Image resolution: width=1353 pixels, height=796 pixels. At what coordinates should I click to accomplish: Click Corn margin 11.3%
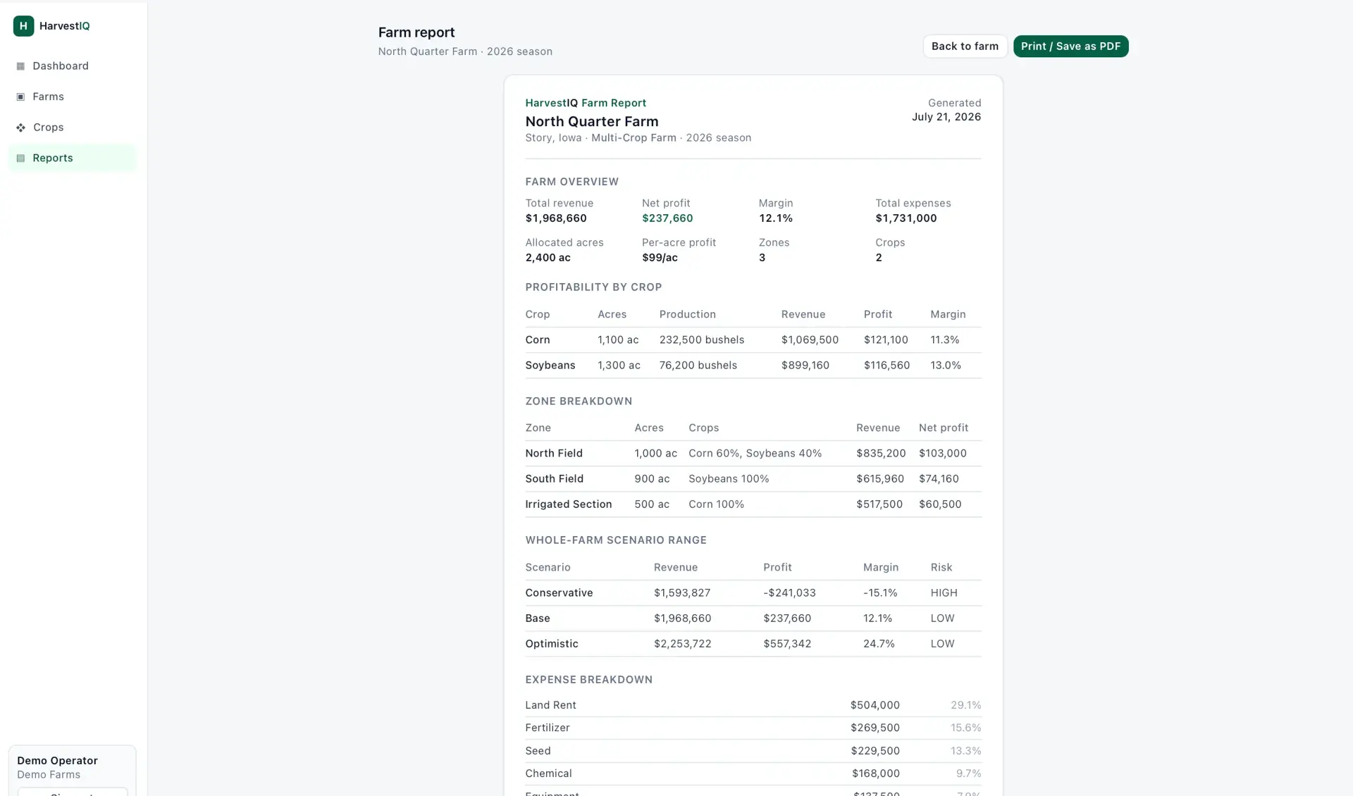click(x=945, y=340)
